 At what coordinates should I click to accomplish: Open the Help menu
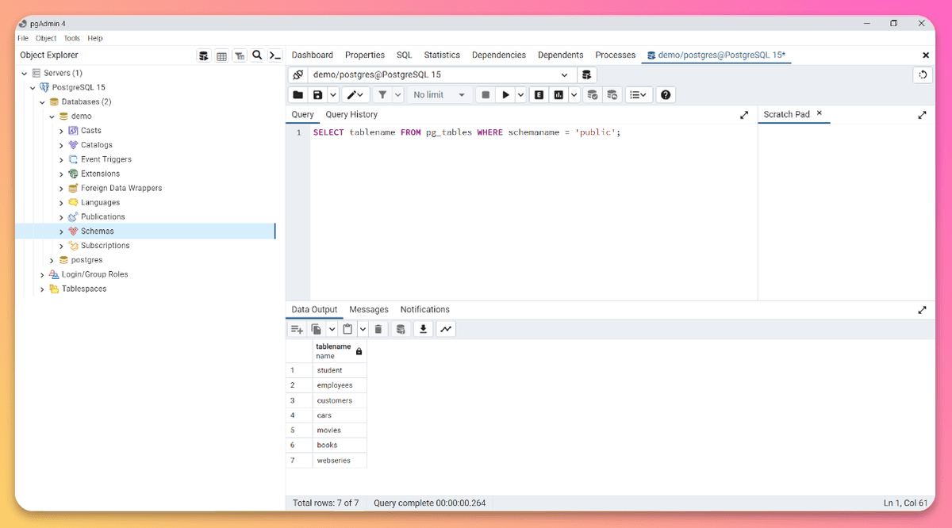click(95, 38)
